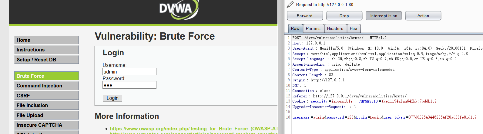Image resolution: width=483 pixels, height=134 pixels.
Task: Open the Home menu item
Action: click(x=46, y=40)
